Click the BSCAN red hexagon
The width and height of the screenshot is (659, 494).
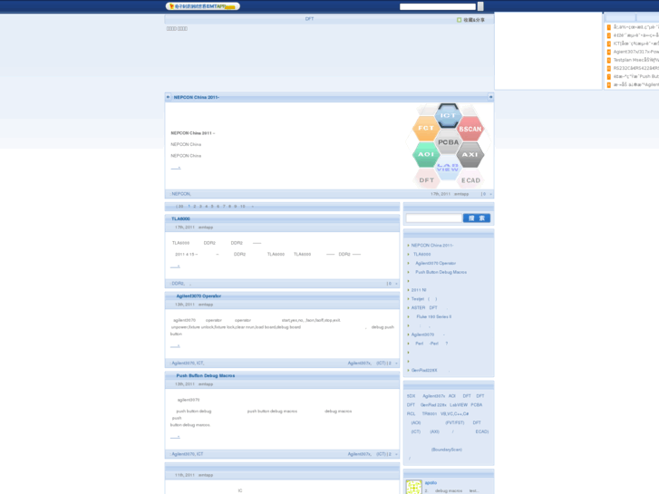pos(470,129)
